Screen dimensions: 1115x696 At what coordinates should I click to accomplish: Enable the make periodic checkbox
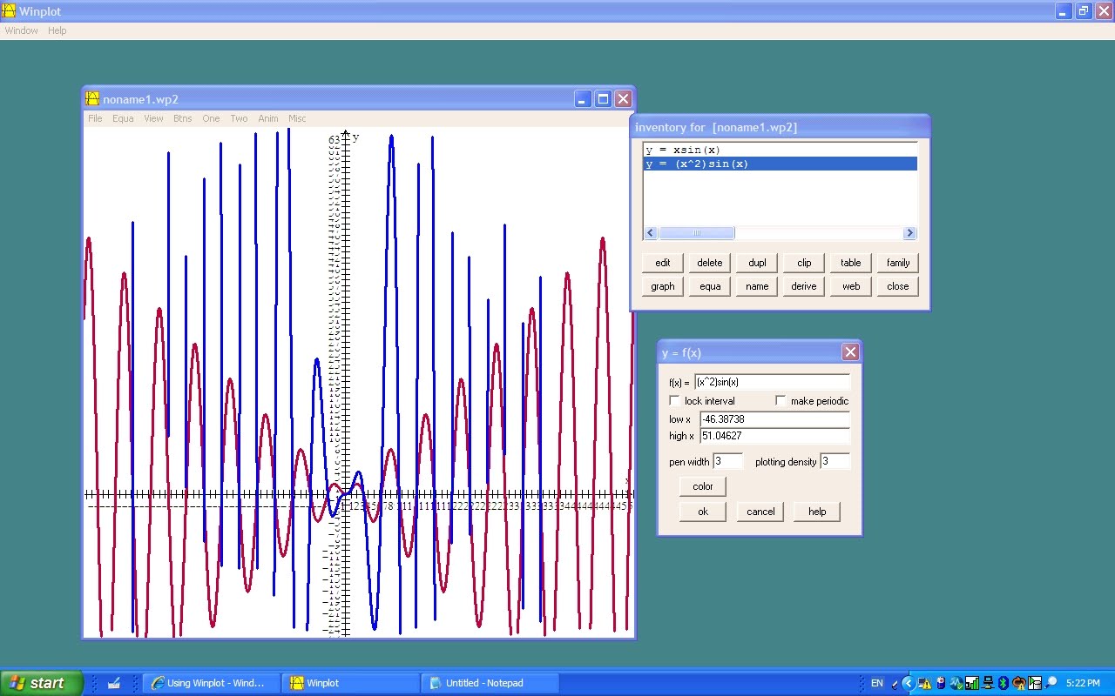[780, 400]
